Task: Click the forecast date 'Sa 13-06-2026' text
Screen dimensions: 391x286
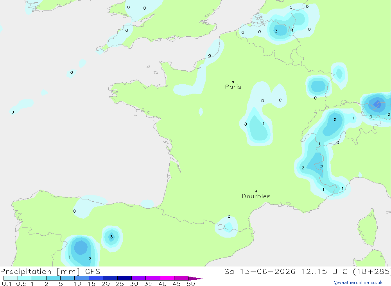Action: click(260, 271)
